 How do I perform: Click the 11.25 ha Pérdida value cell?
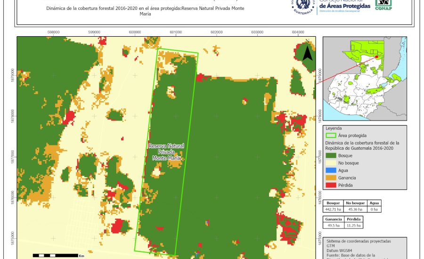[x=354, y=226]
